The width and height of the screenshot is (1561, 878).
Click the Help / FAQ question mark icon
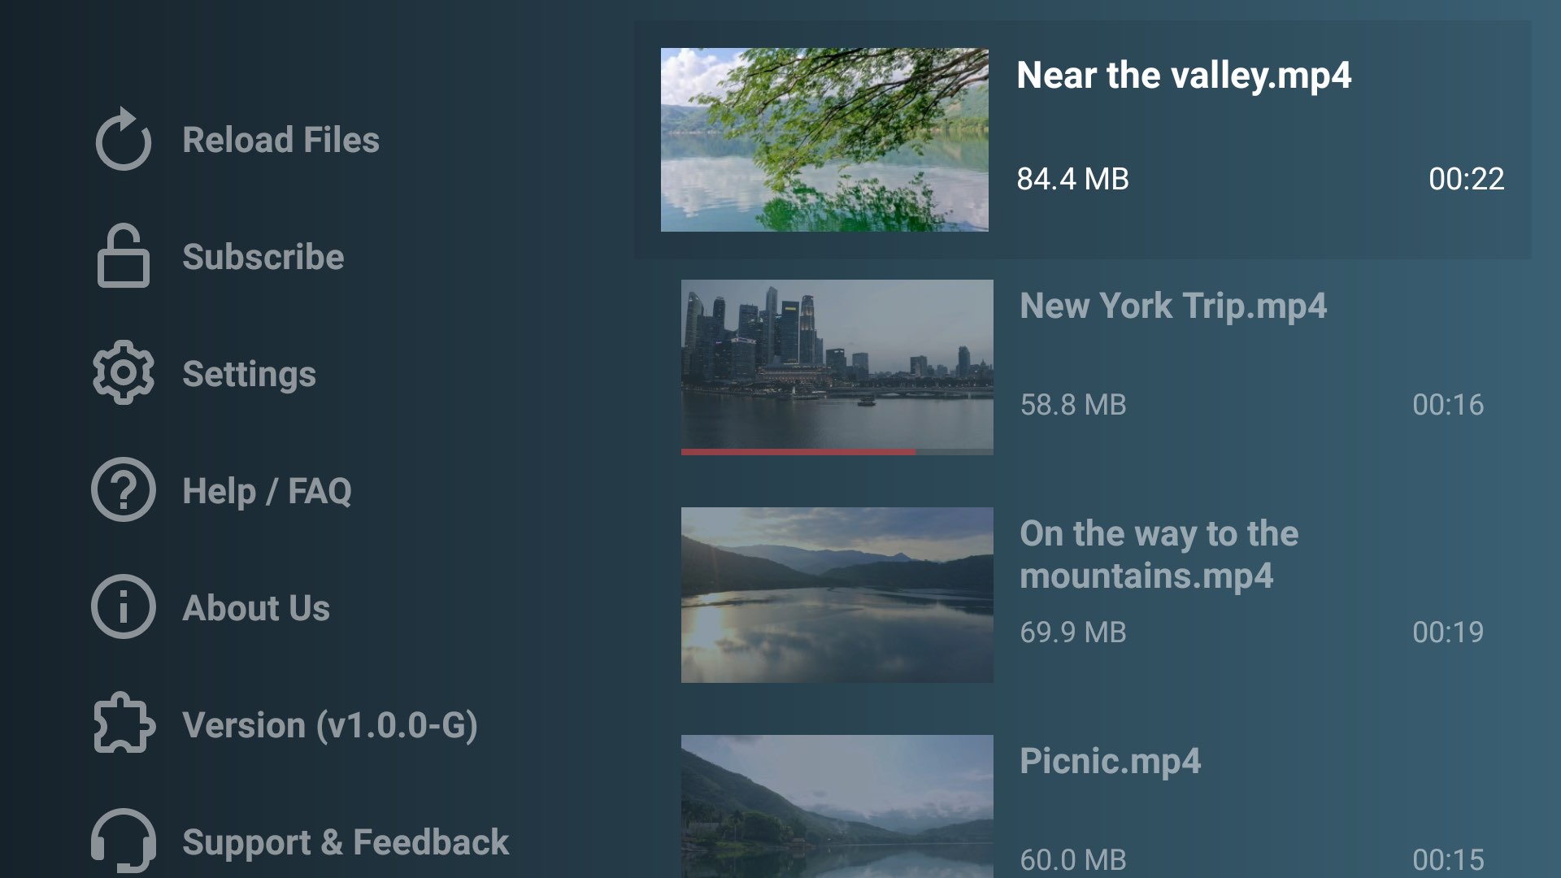124,489
